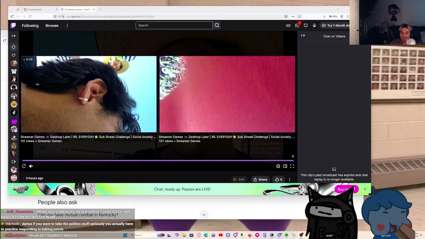Viewport: 425px width, 239px height.
Task: Click the Buy now button on banner
Action: pyautogui.click(x=346, y=189)
